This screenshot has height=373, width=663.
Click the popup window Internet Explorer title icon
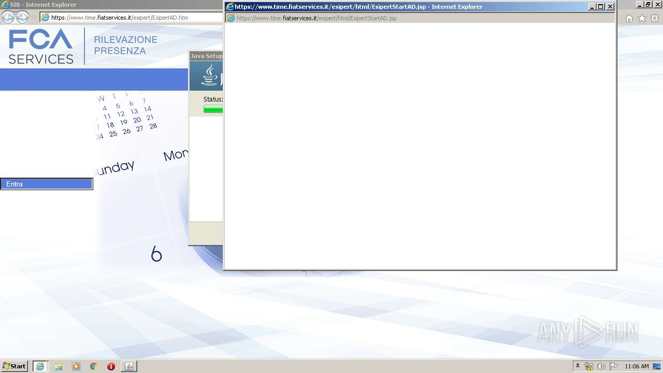(229, 7)
